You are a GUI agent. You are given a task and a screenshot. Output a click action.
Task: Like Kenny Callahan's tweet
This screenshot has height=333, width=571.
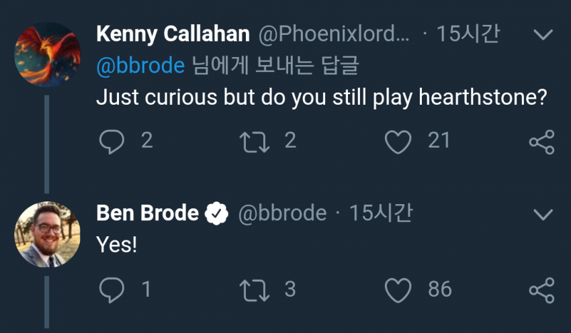pyautogui.click(x=398, y=141)
